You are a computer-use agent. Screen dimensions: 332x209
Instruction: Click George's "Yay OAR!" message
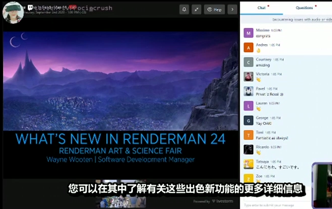pos(263,124)
